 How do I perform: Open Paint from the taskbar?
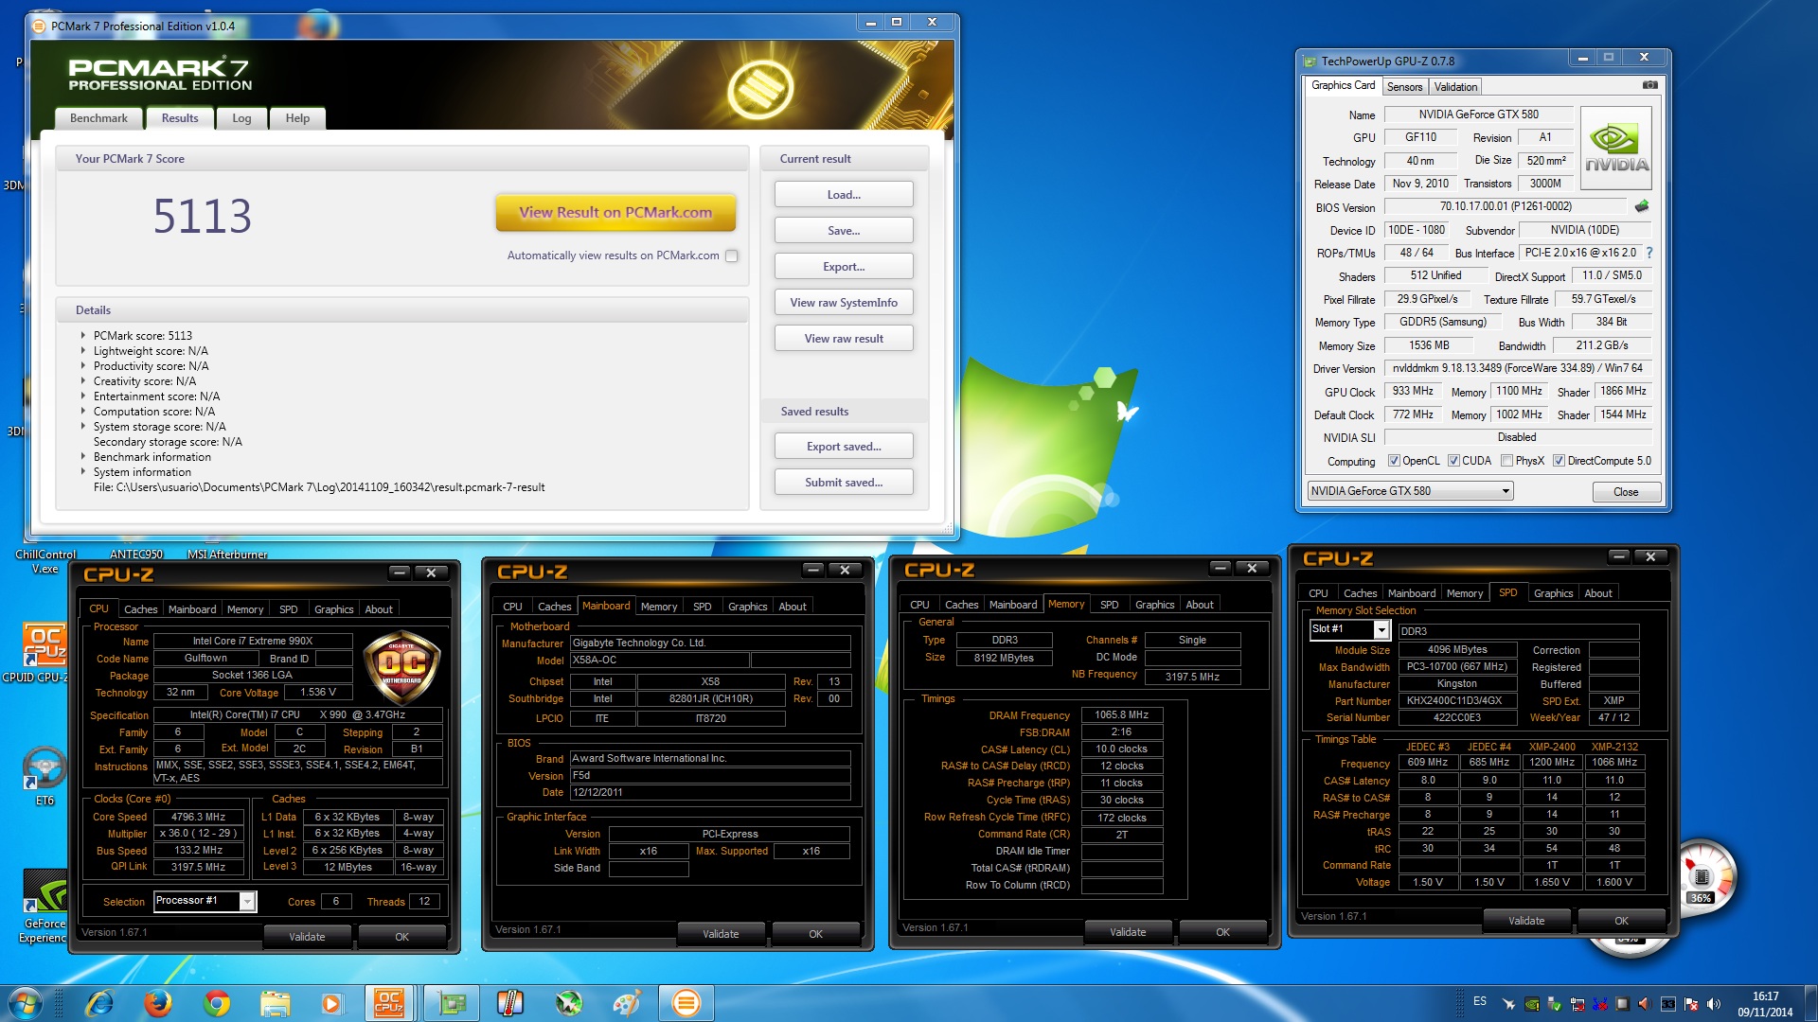coord(628,1003)
